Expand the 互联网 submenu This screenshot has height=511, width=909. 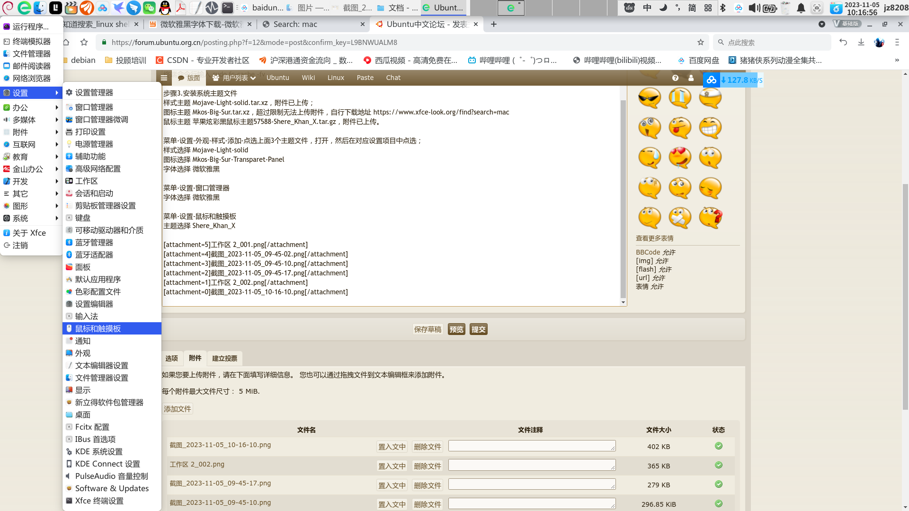[x=31, y=144]
